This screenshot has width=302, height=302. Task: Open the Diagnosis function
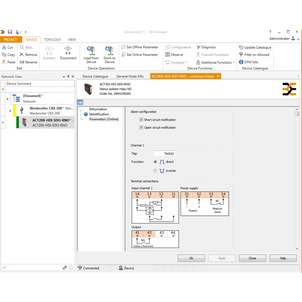coord(206,47)
